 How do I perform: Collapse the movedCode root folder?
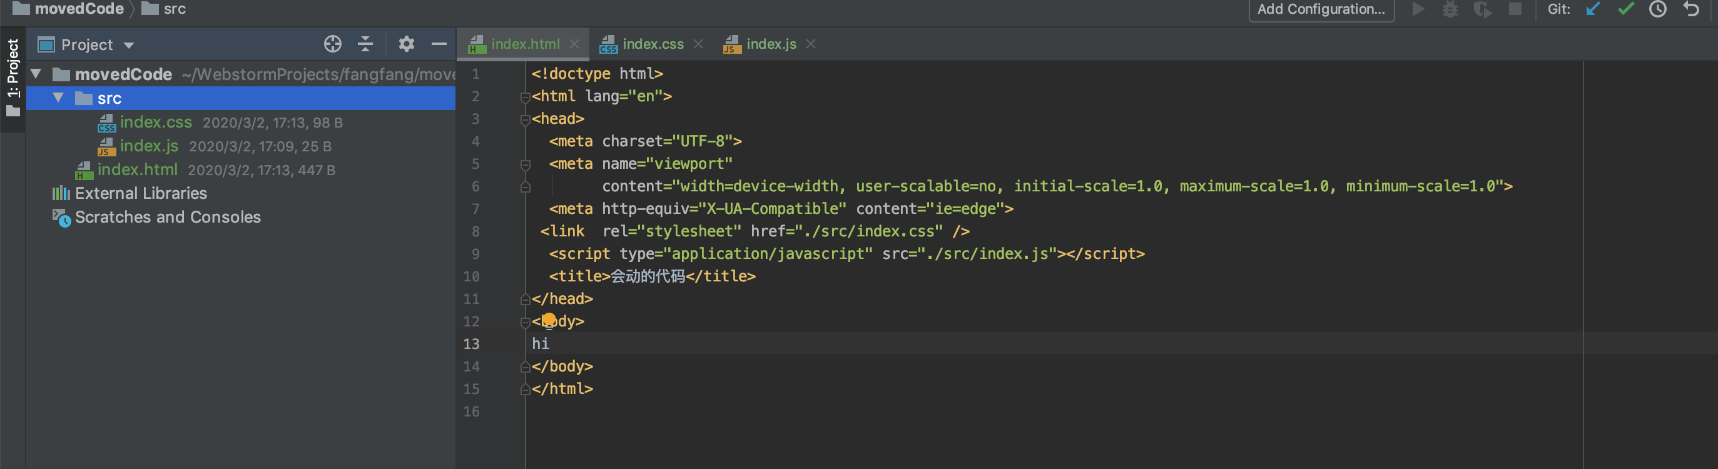(x=37, y=74)
